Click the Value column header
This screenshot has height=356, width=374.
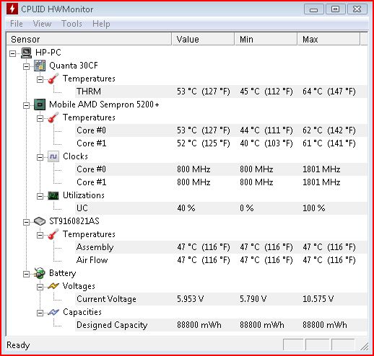click(203, 39)
